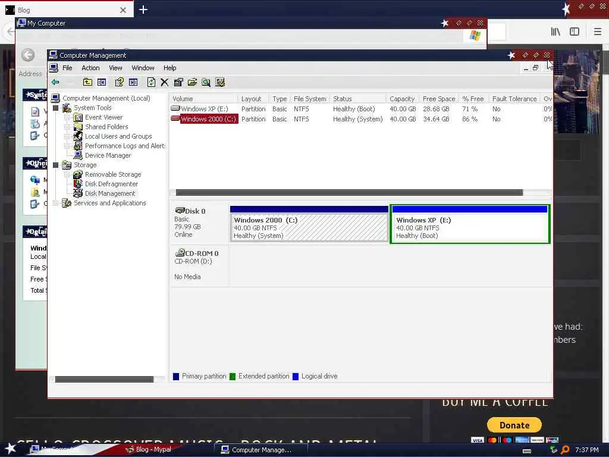Viewport: 609px width, 457px height.
Task: Expand the Local Users and Groups node
Action: (x=67, y=136)
